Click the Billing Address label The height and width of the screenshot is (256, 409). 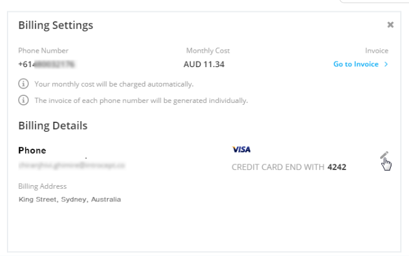click(x=43, y=186)
